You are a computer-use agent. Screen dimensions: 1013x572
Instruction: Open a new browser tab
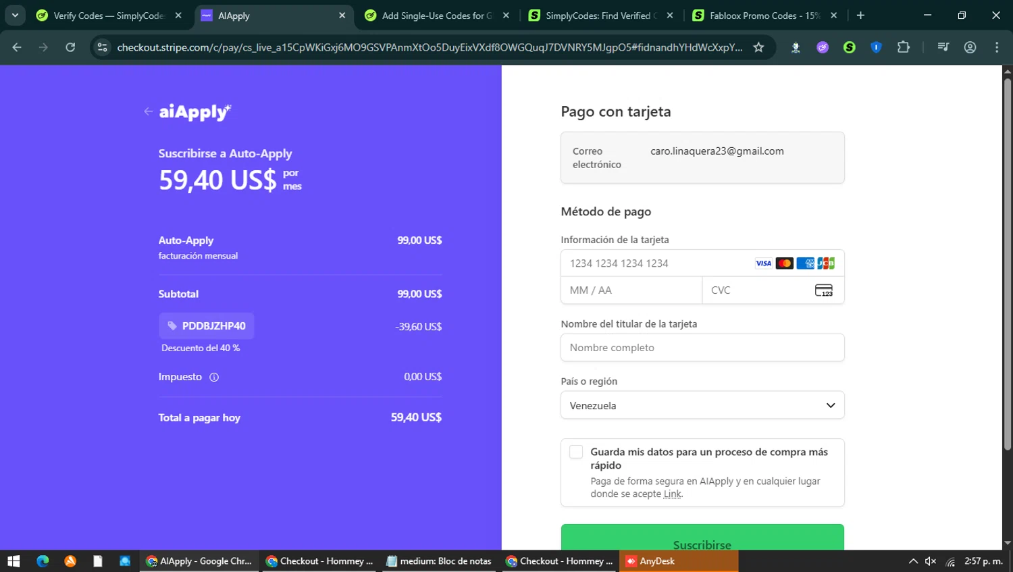tap(860, 16)
